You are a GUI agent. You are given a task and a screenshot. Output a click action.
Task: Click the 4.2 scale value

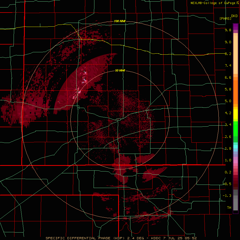[228, 113]
